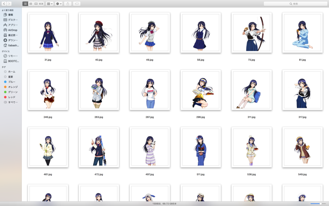Image resolution: width=329 pixels, height=206 pixels.
Task: Click the share toolbar button
Action: tap(68, 4)
